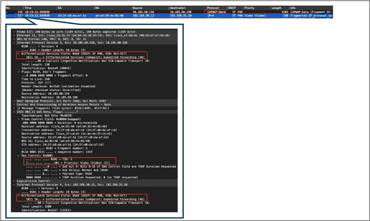The height and width of the screenshot is (221, 370).
Task: Select 'Priority: Video (Video) (5)' field
Action: click(x=68, y=163)
